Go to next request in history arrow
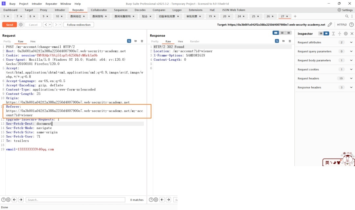 coord(56,25)
